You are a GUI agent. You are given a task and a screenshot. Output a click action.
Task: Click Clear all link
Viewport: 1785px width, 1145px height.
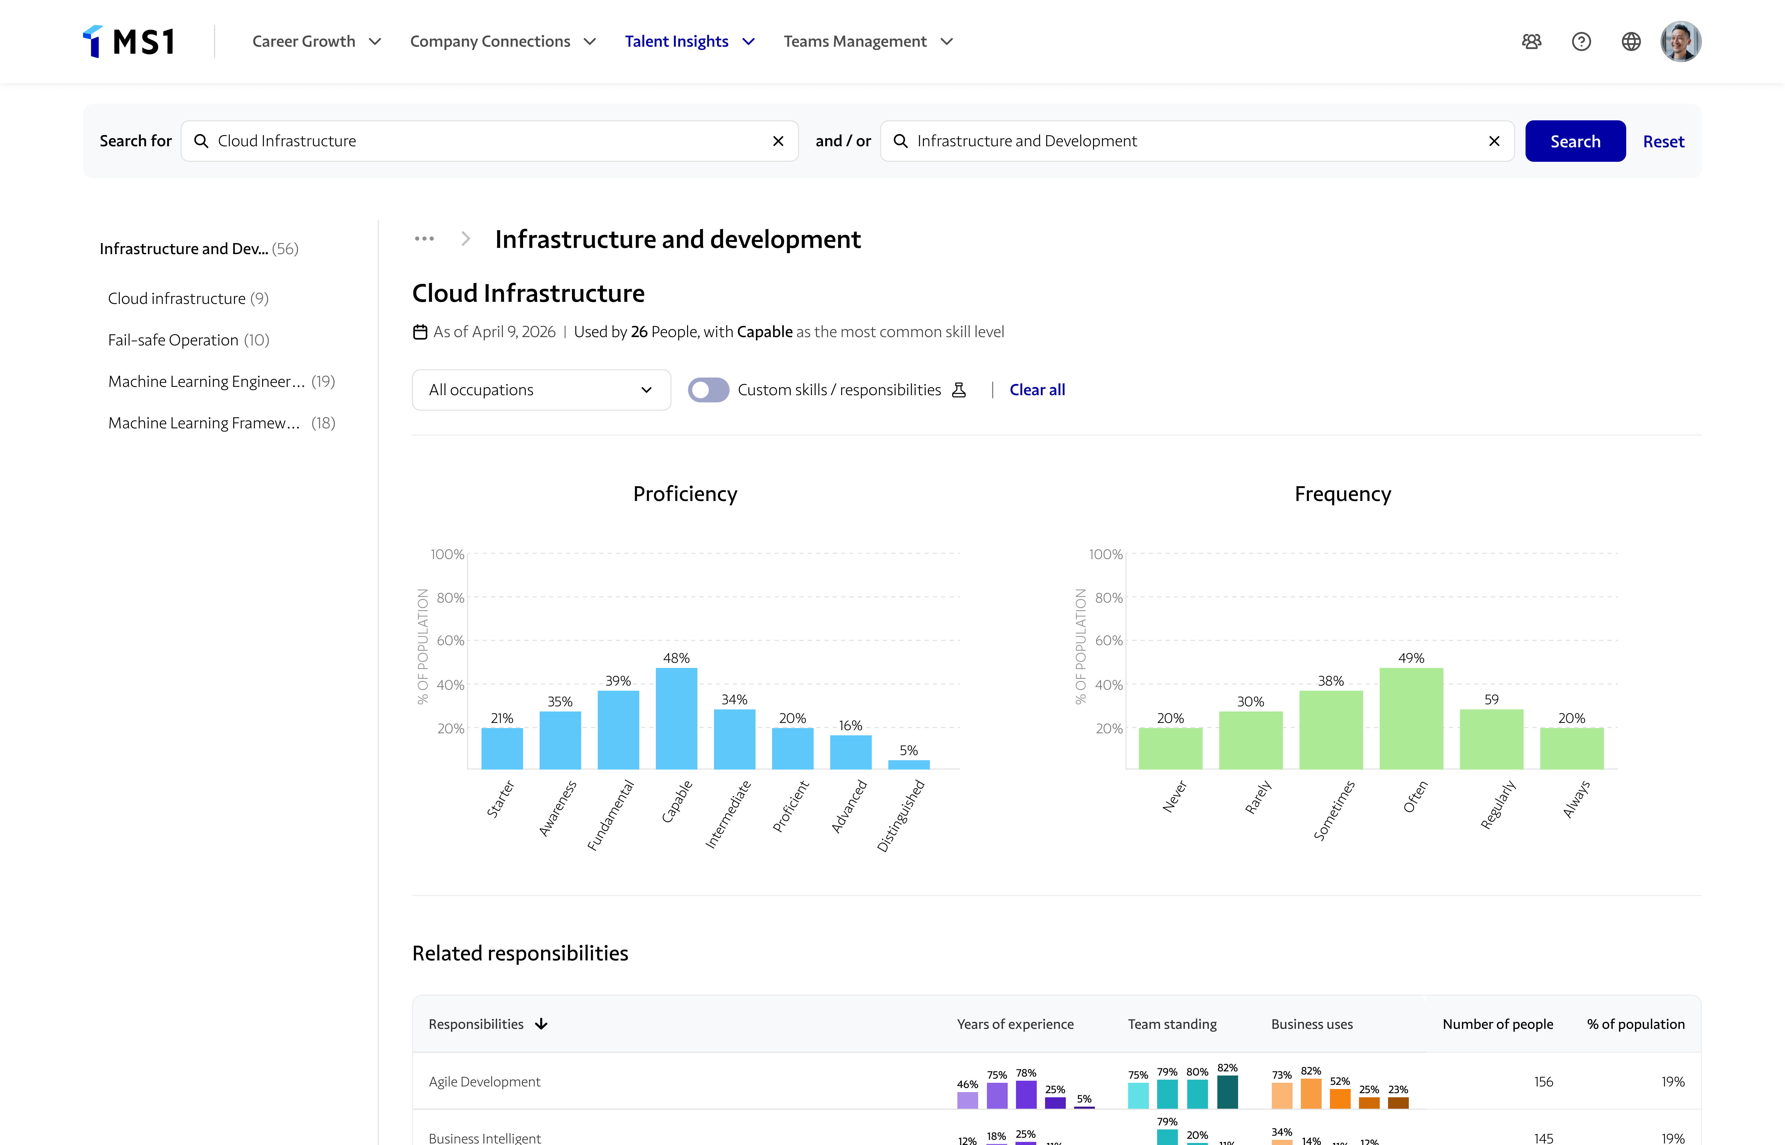click(1038, 390)
